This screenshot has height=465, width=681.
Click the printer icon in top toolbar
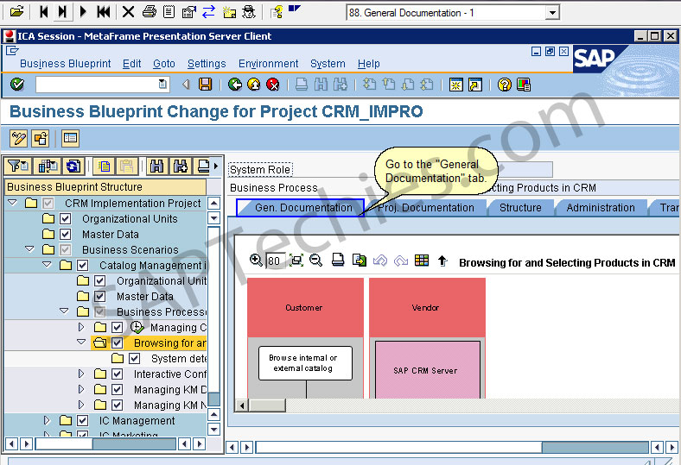tap(149, 11)
